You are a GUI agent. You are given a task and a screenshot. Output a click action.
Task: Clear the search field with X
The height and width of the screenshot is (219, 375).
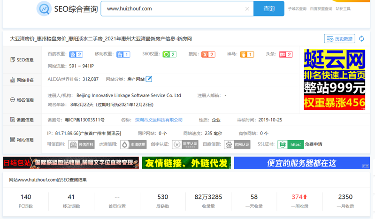coord(247,9)
